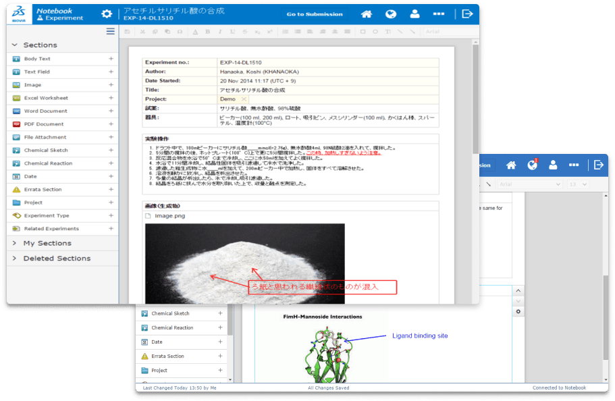Screen dimensions: 615x401
Task: Select Errata Section in front Sections list
Action: click(x=43, y=190)
